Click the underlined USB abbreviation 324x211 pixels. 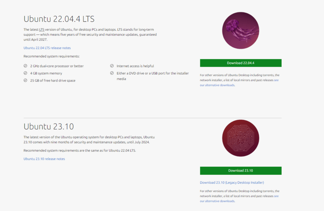click(x=154, y=73)
